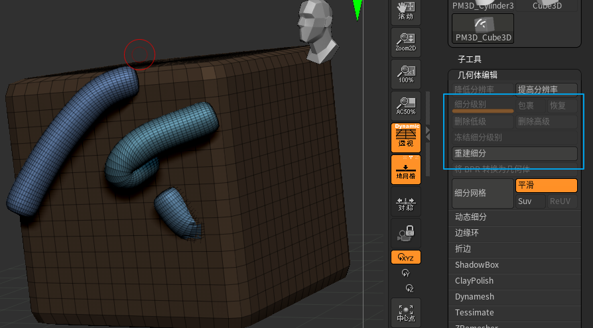Click the Zoom2D magnifier icon
Screen dimensions: 593x328
point(406,42)
